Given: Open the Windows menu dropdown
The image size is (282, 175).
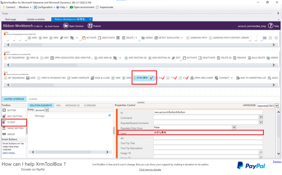Looking at the screenshot, I should pyautogui.click(x=25, y=7).
